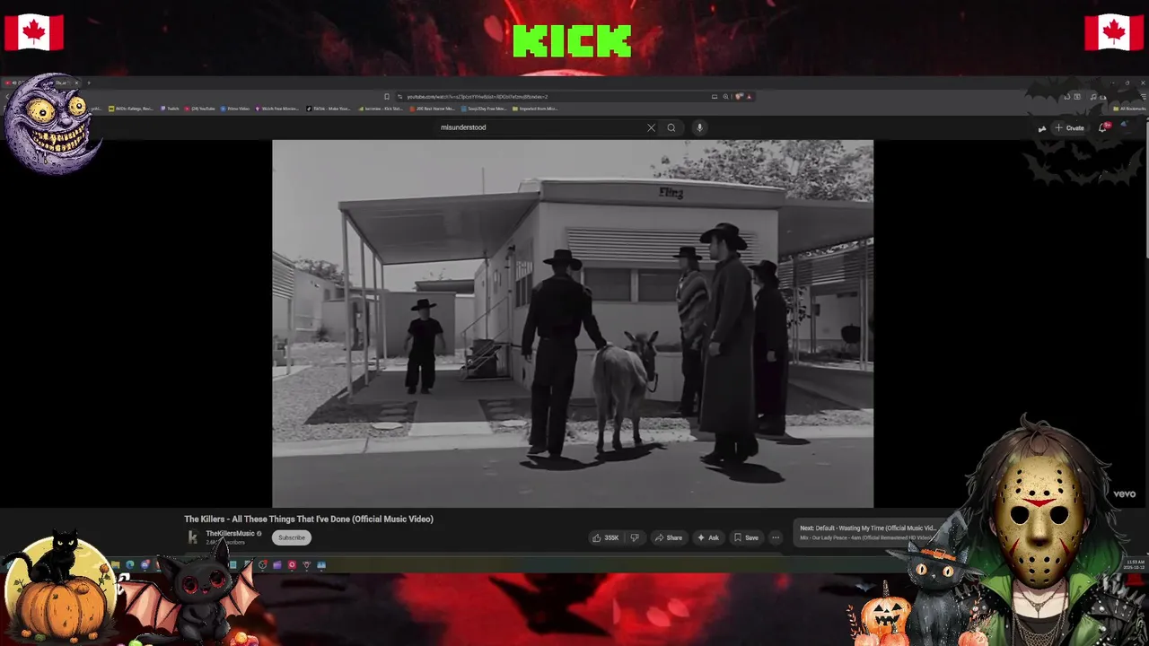Save video to a playlist
The height and width of the screenshot is (646, 1149).
pyautogui.click(x=746, y=537)
